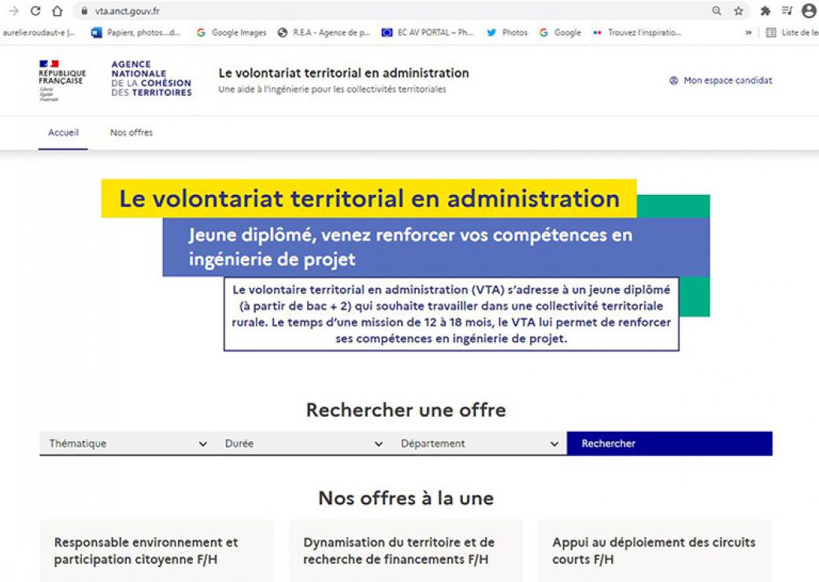The height and width of the screenshot is (582, 819).
Task: Go to browser home page icon
Action: pos(57,11)
